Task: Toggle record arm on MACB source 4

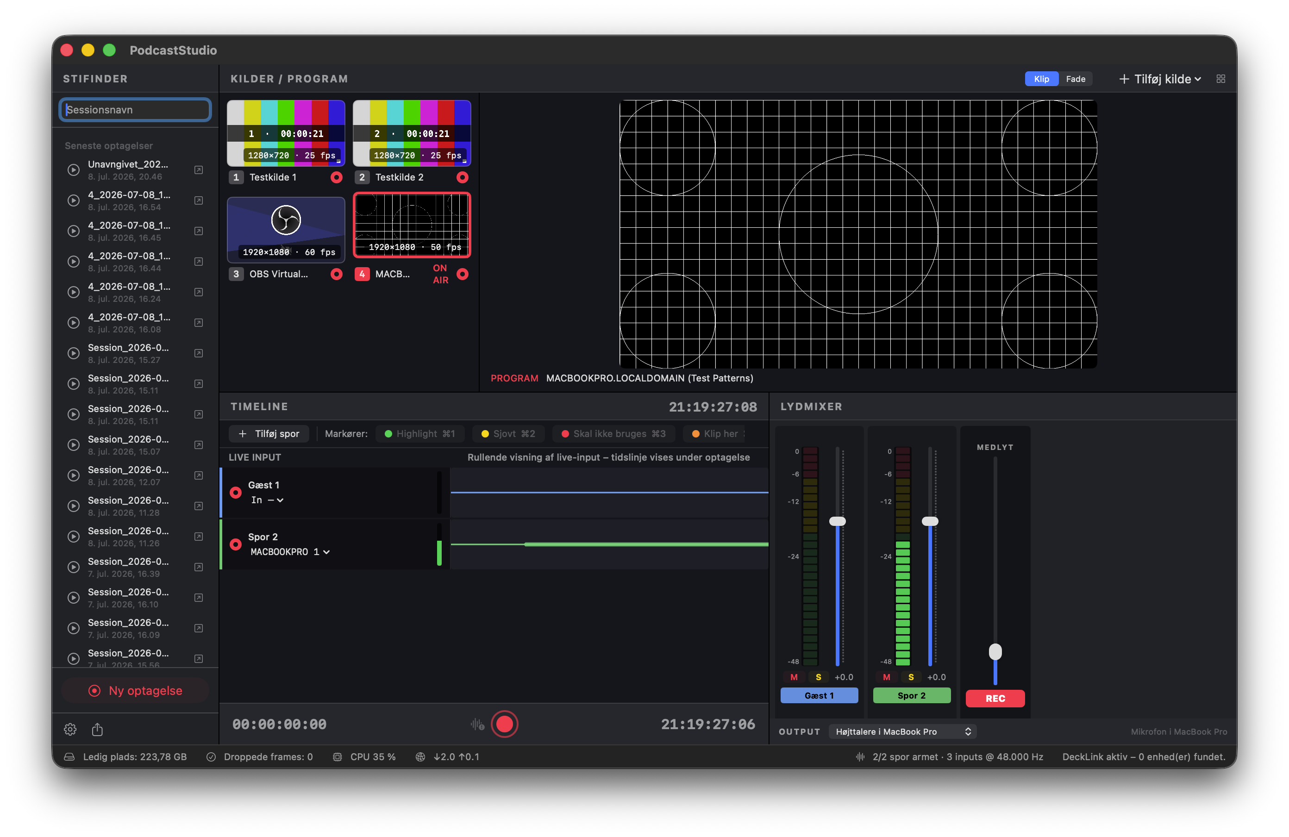Action: (463, 274)
